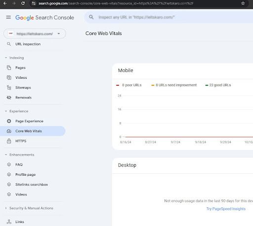This screenshot has height=226, width=253.
Task: Click the 'Core Web Vitals' page title
Action: [x=103, y=33]
